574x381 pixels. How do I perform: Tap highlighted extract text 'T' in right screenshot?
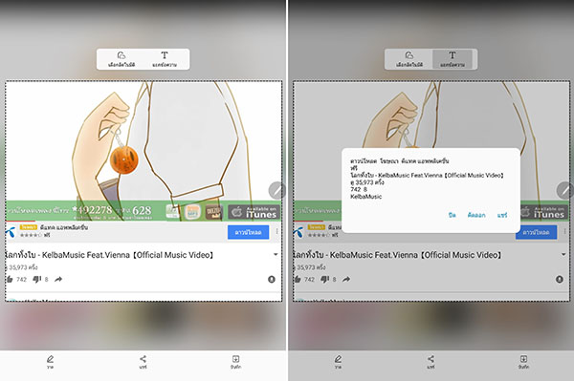point(453,55)
